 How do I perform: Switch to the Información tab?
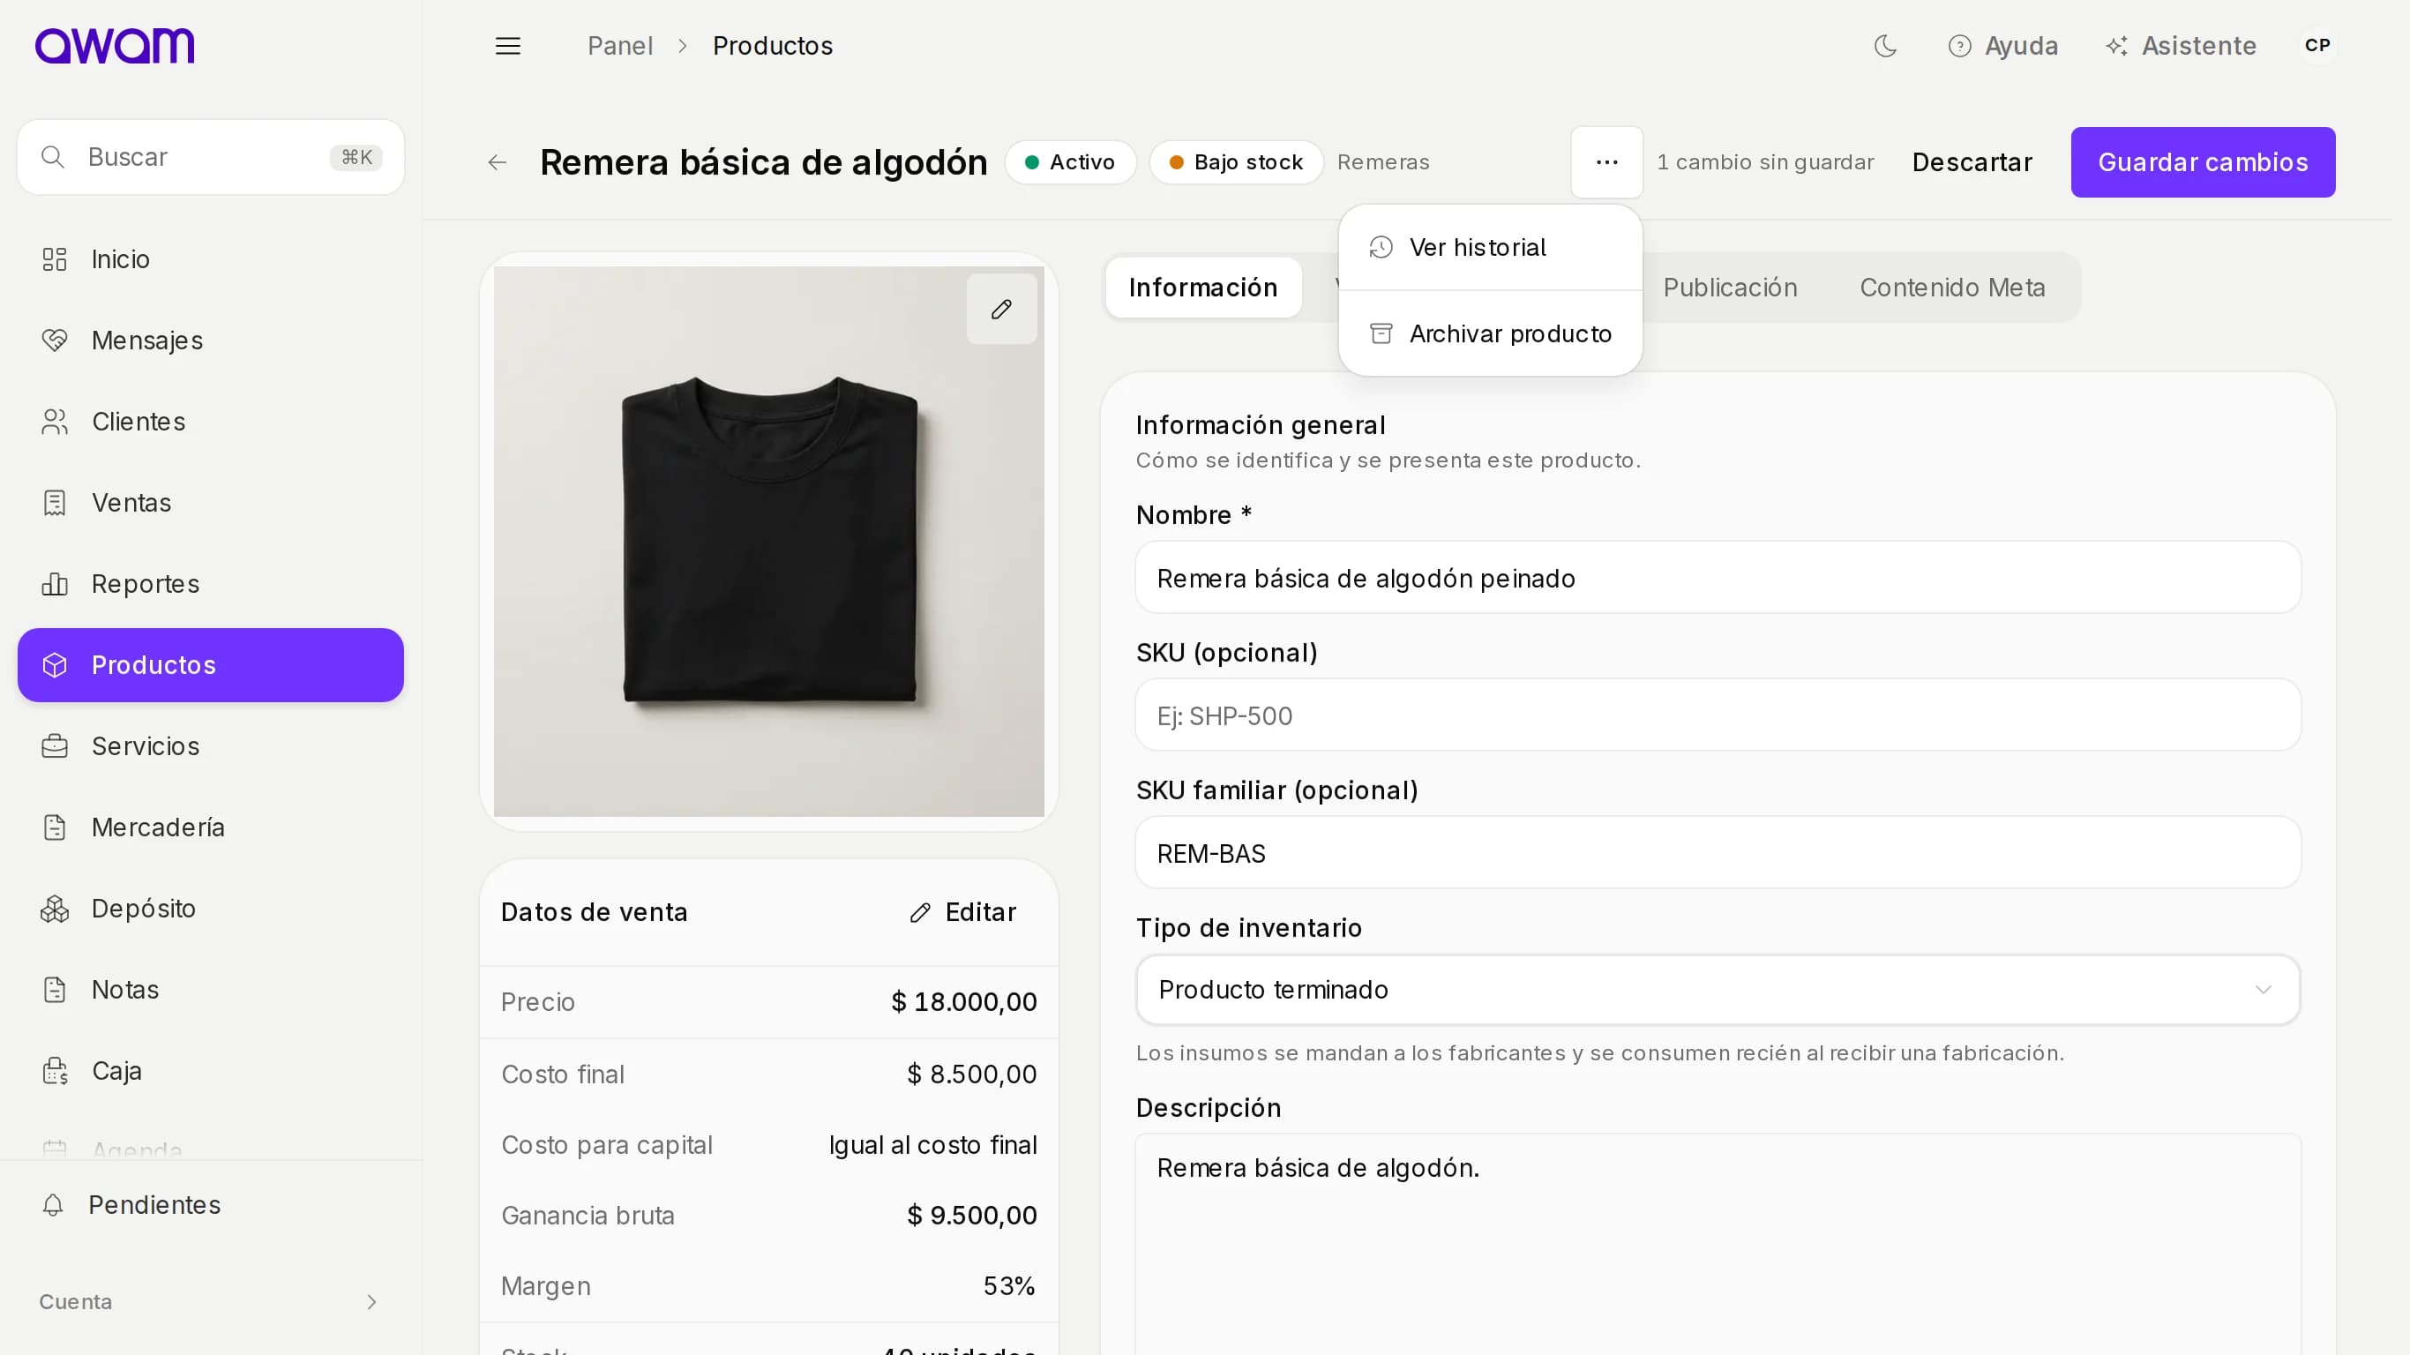click(1203, 288)
